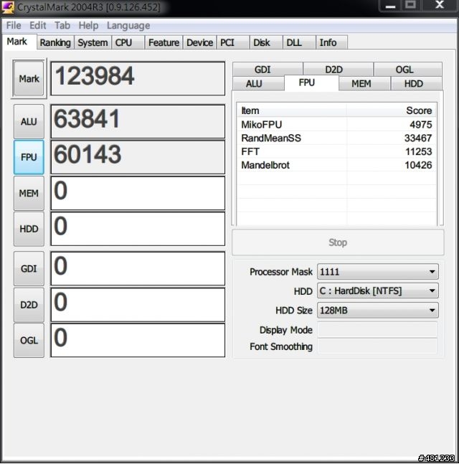Switch to the Feature tab
Screen dimensions: 459x464
click(164, 42)
